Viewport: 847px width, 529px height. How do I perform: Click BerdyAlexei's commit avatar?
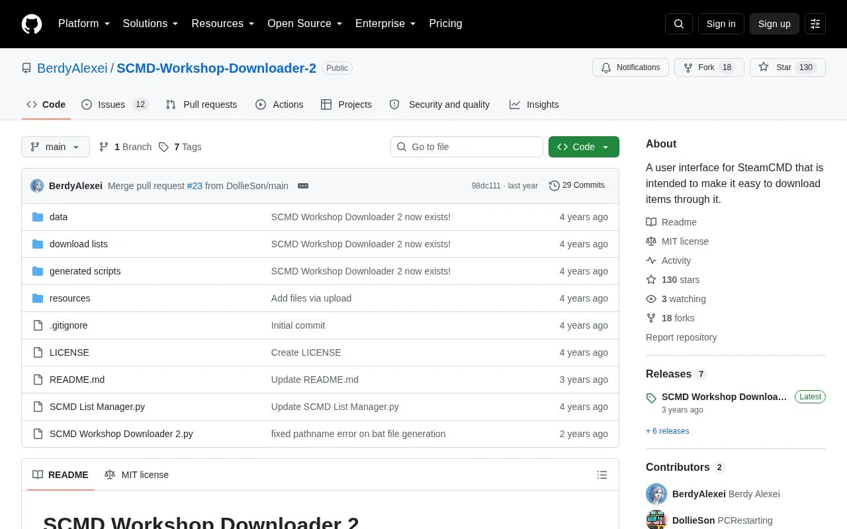point(37,186)
